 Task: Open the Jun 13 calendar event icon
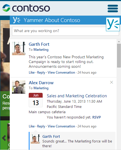click(36, 100)
